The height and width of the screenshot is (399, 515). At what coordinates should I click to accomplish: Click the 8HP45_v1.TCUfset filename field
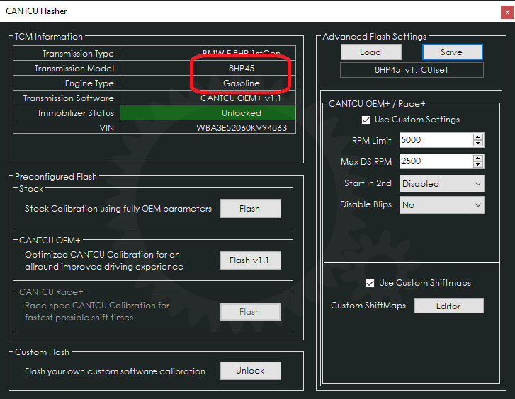[412, 70]
